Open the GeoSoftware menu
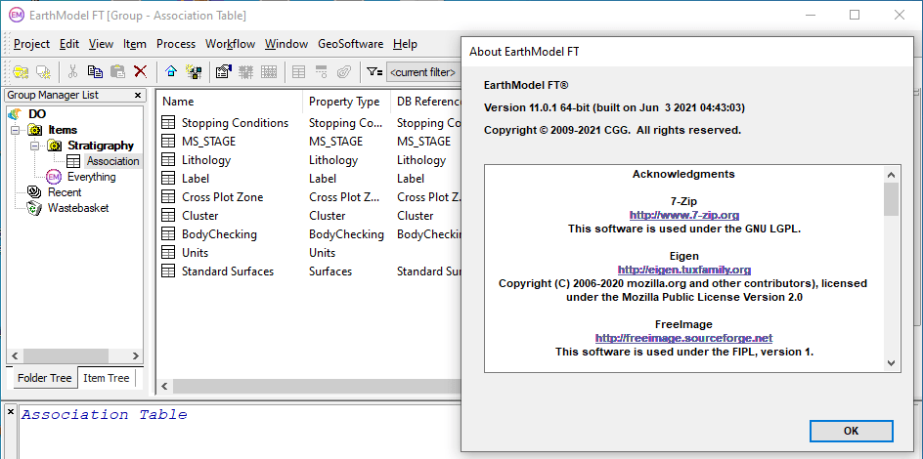 tap(351, 44)
